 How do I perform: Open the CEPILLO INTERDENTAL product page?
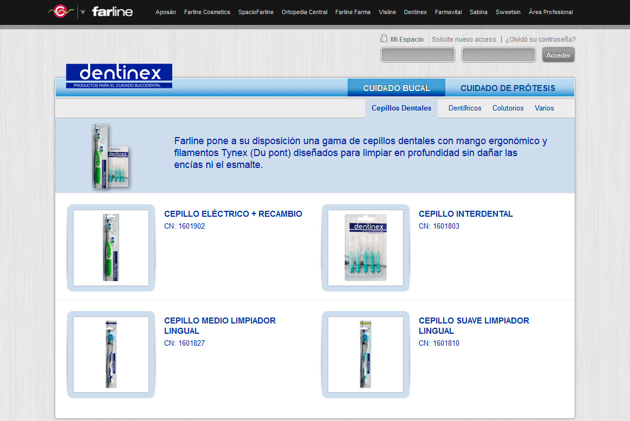click(x=465, y=213)
